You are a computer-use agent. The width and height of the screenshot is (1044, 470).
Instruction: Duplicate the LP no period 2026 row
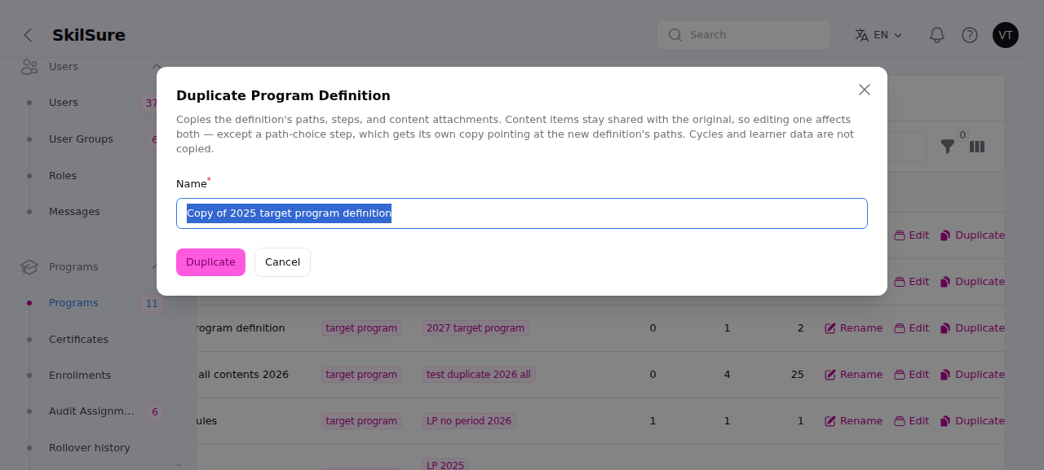(x=972, y=421)
